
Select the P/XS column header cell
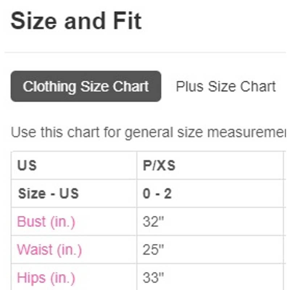coord(210,166)
